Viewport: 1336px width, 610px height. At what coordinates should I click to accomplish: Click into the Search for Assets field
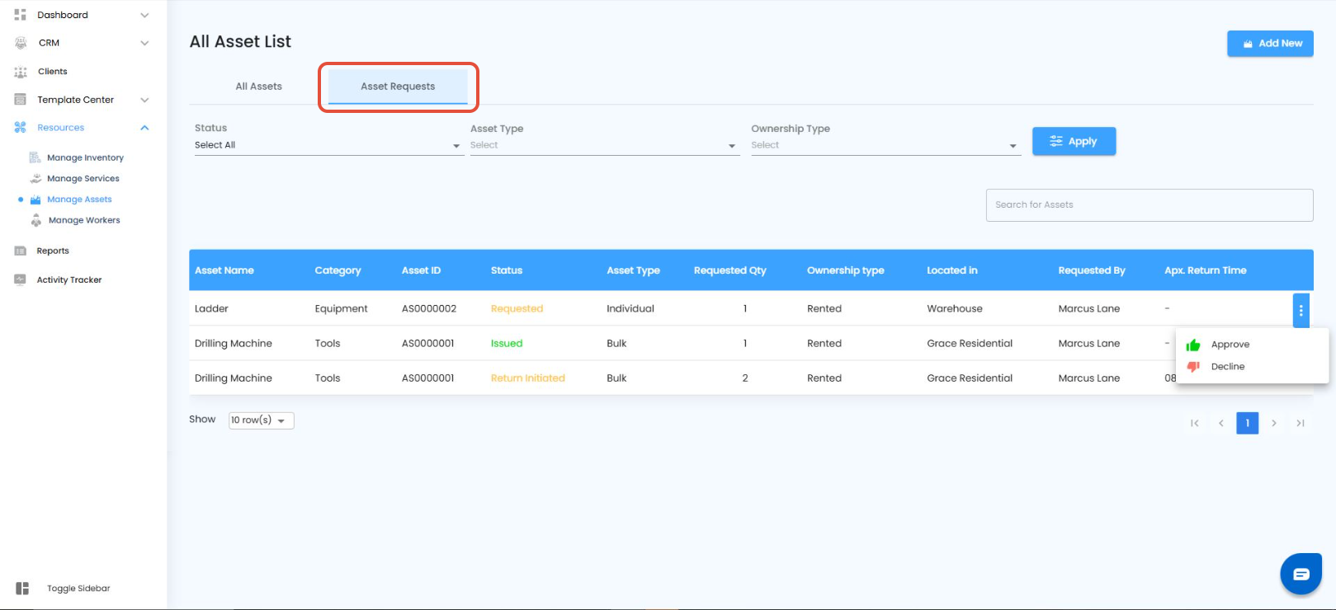coord(1149,205)
